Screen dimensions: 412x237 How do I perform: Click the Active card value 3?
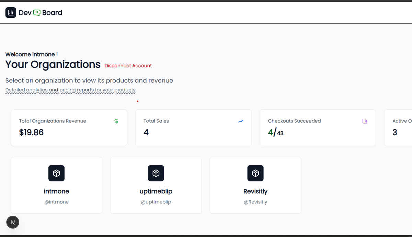[x=395, y=132]
